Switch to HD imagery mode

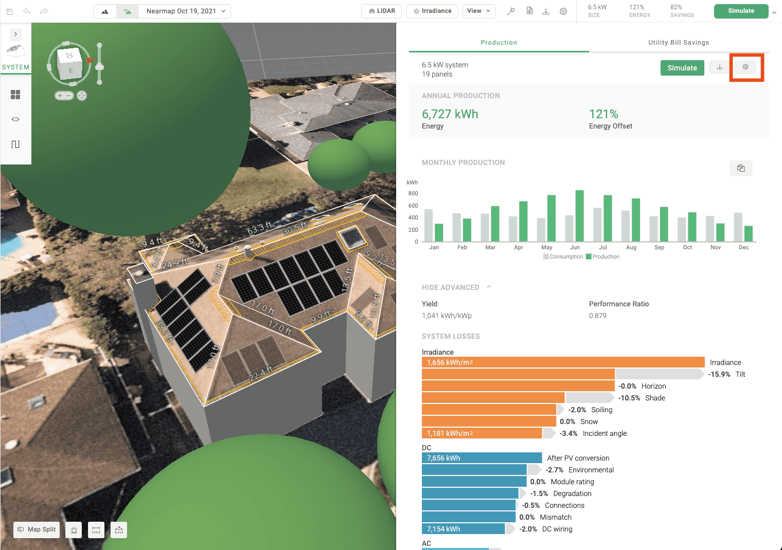pyautogui.click(x=128, y=11)
